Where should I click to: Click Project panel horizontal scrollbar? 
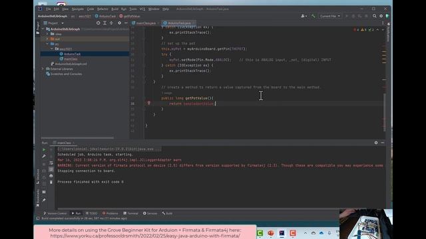pos(77,137)
